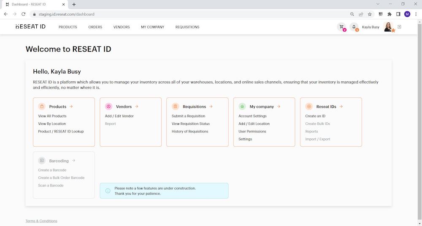The image size is (422, 226).
Task: Click the arrow next to Reseat IDs
Action: [x=341, y=107]
